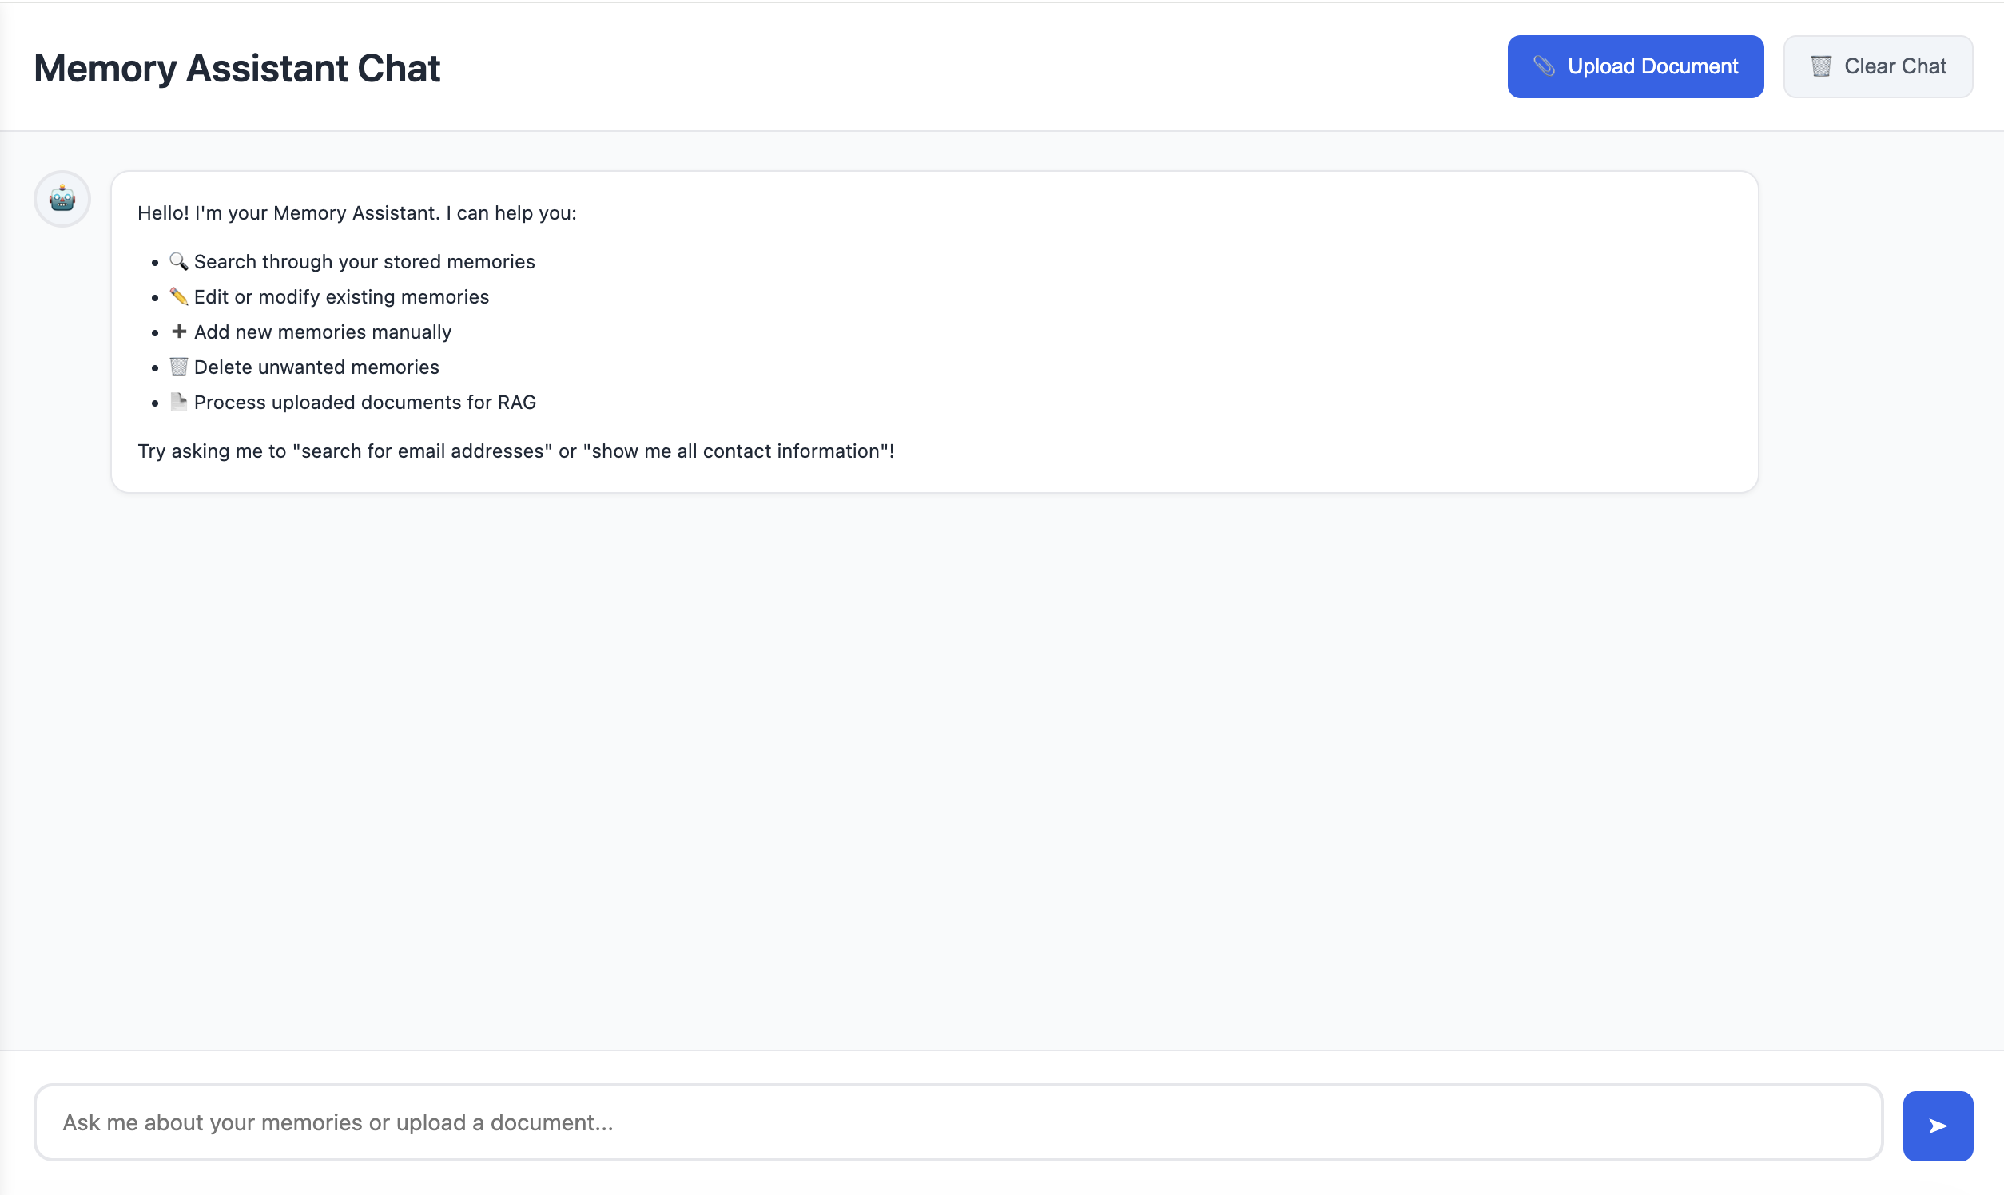Click "Process uploaded documents for RAG" line
Image resolution: width=2004 pixels, height=1195 pixels.
[x=365, y=402]
